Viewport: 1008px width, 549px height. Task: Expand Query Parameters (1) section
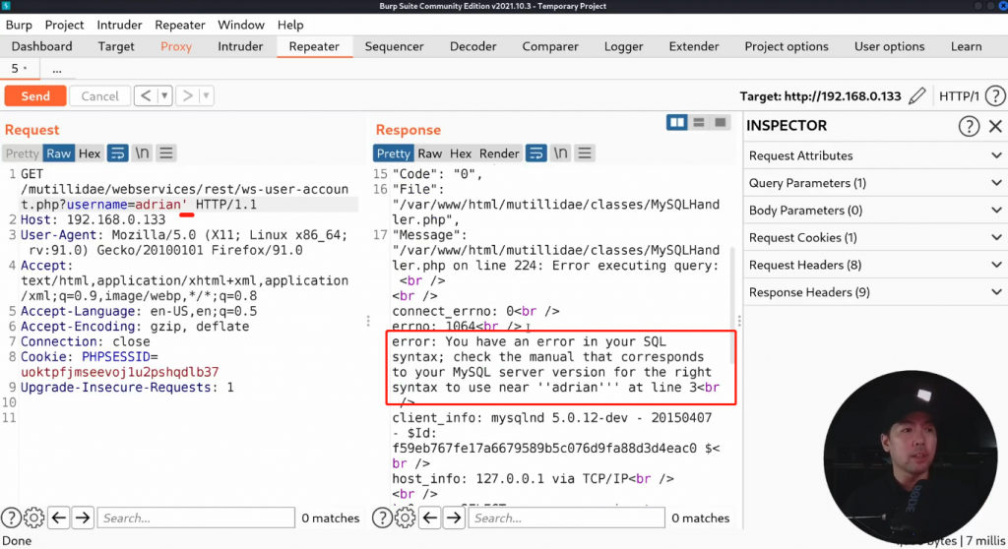coord(875,183)
